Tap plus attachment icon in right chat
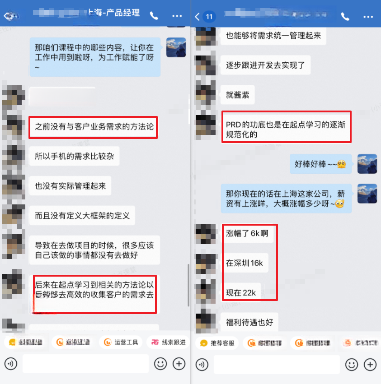 (x=370, y=365)
